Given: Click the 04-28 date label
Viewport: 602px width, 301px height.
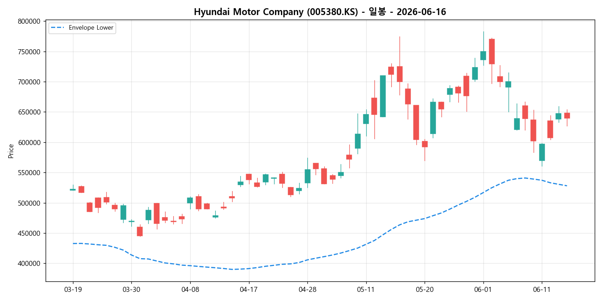Looking at the screenshot, I should tap(307, 289).
